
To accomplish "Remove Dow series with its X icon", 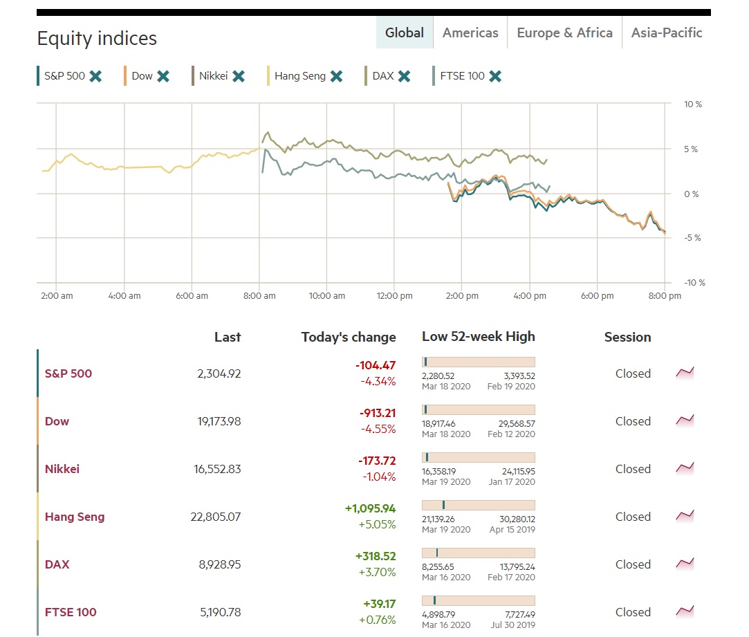I will [x=163, y=76].
